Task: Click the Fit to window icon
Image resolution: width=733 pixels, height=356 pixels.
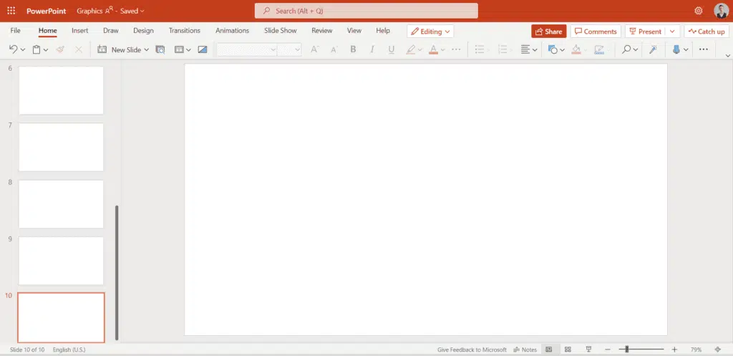Action: coord(717,350)
